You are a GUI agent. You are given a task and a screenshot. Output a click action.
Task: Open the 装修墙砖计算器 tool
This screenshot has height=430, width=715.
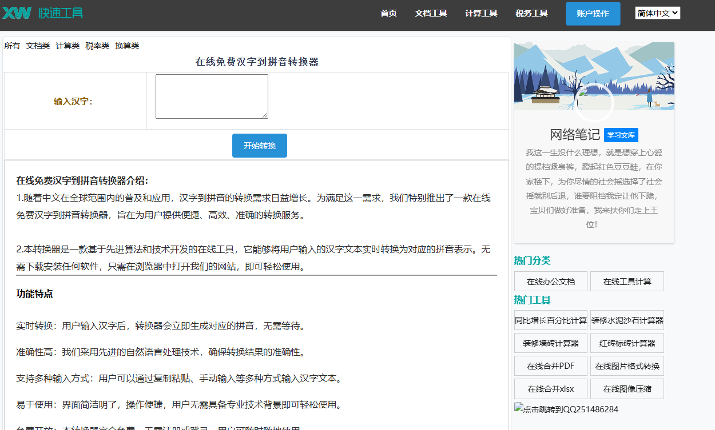tap(551, 343)
